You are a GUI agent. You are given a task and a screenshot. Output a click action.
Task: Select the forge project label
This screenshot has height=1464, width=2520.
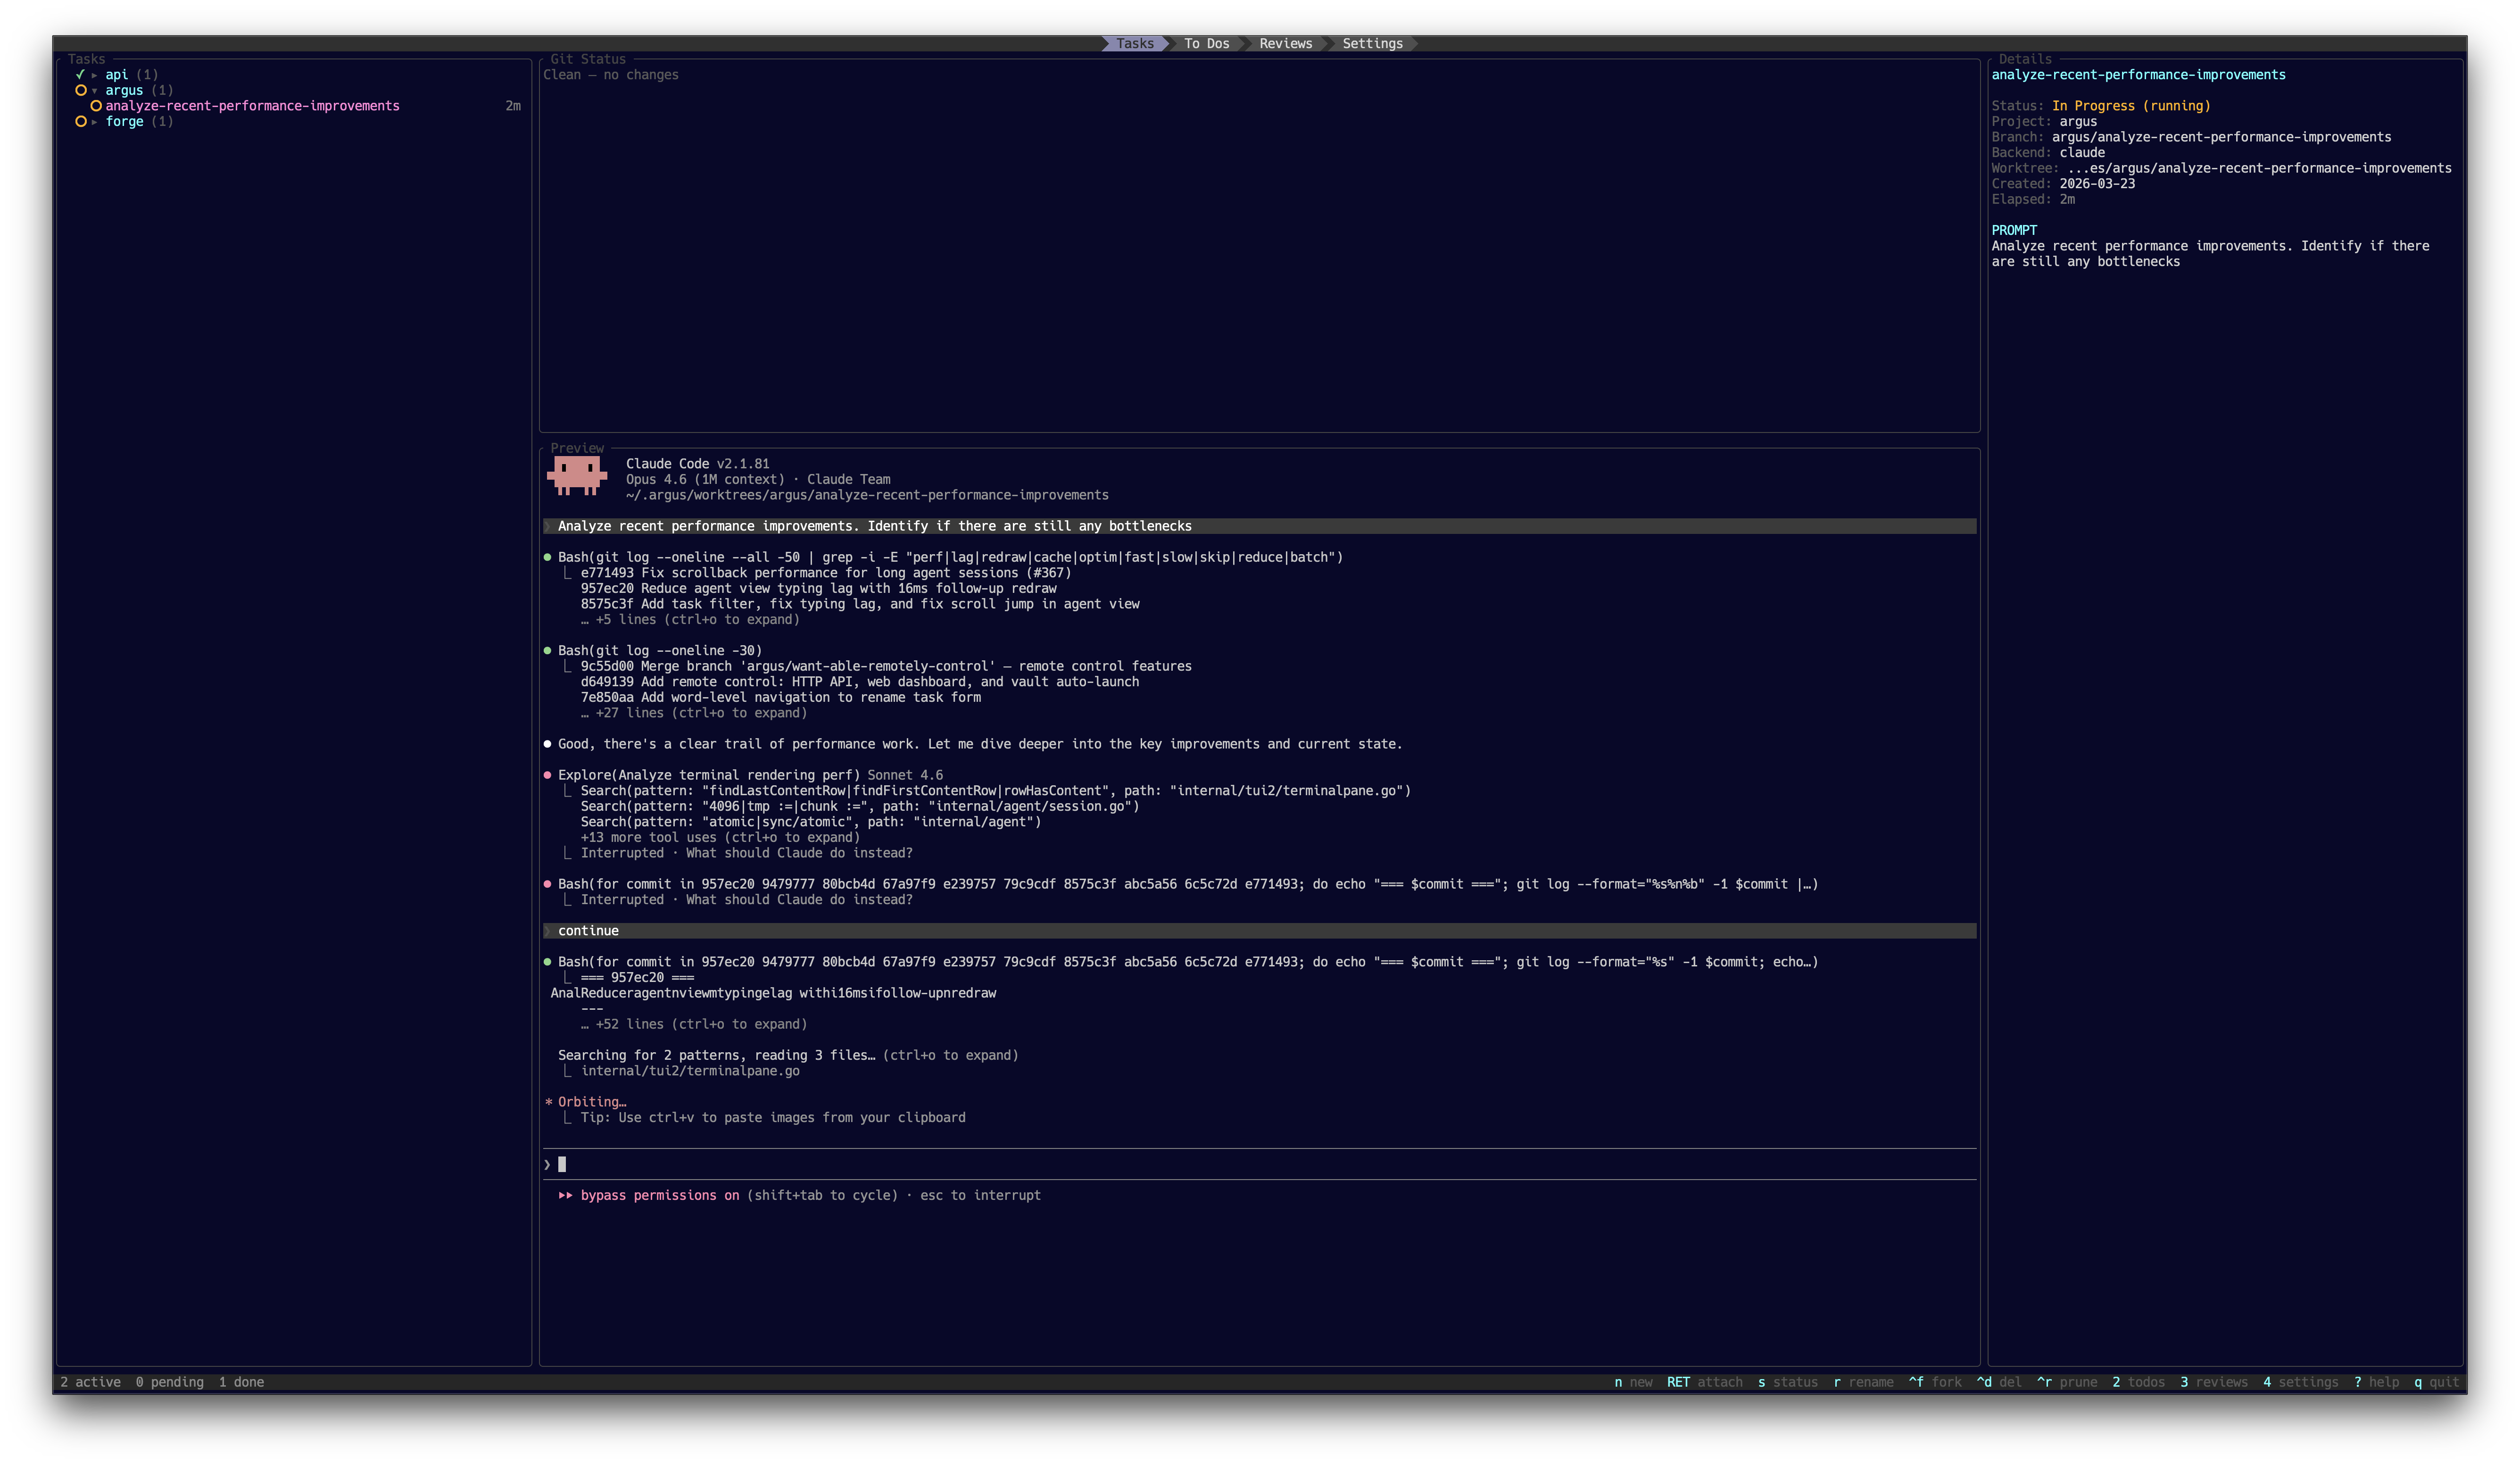(124, 122)
